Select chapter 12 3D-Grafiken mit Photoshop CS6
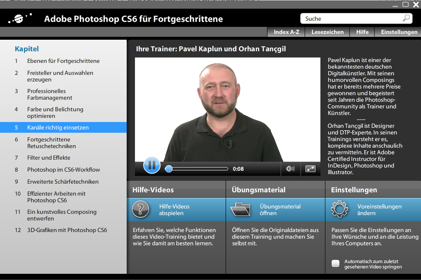The width and height of the screenshot is (421, 280). point(63,230)
